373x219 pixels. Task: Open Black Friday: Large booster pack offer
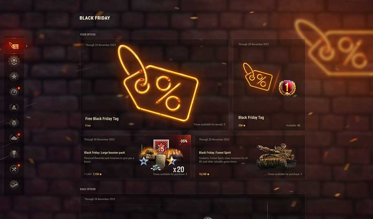point(135,157)
